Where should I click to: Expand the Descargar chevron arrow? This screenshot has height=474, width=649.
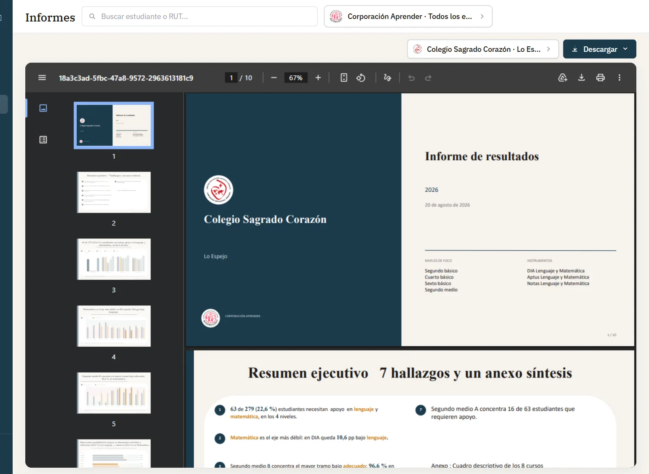click(625, 49)
